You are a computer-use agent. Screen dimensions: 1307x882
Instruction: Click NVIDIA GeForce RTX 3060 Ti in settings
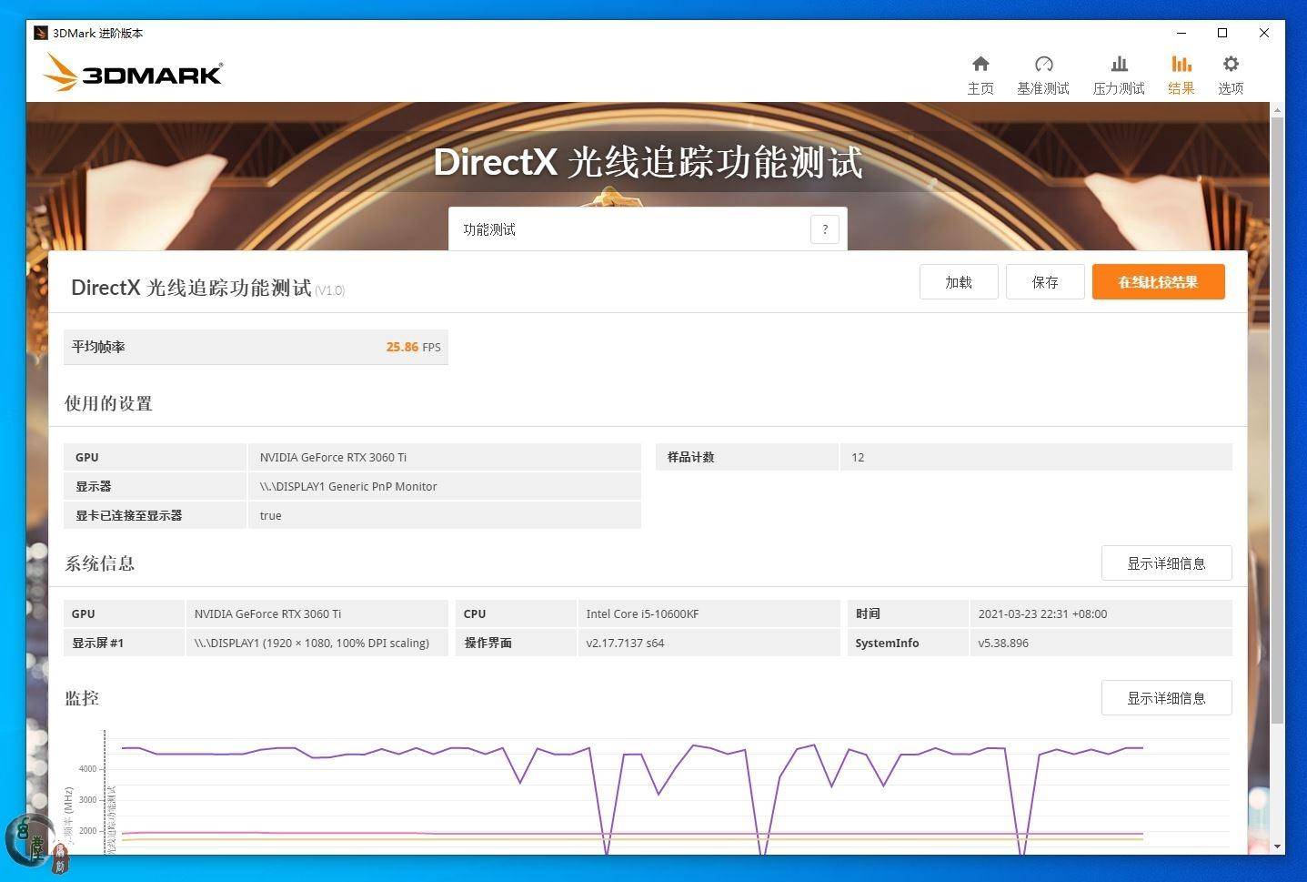pyautogui.click(x=333, y=457)
